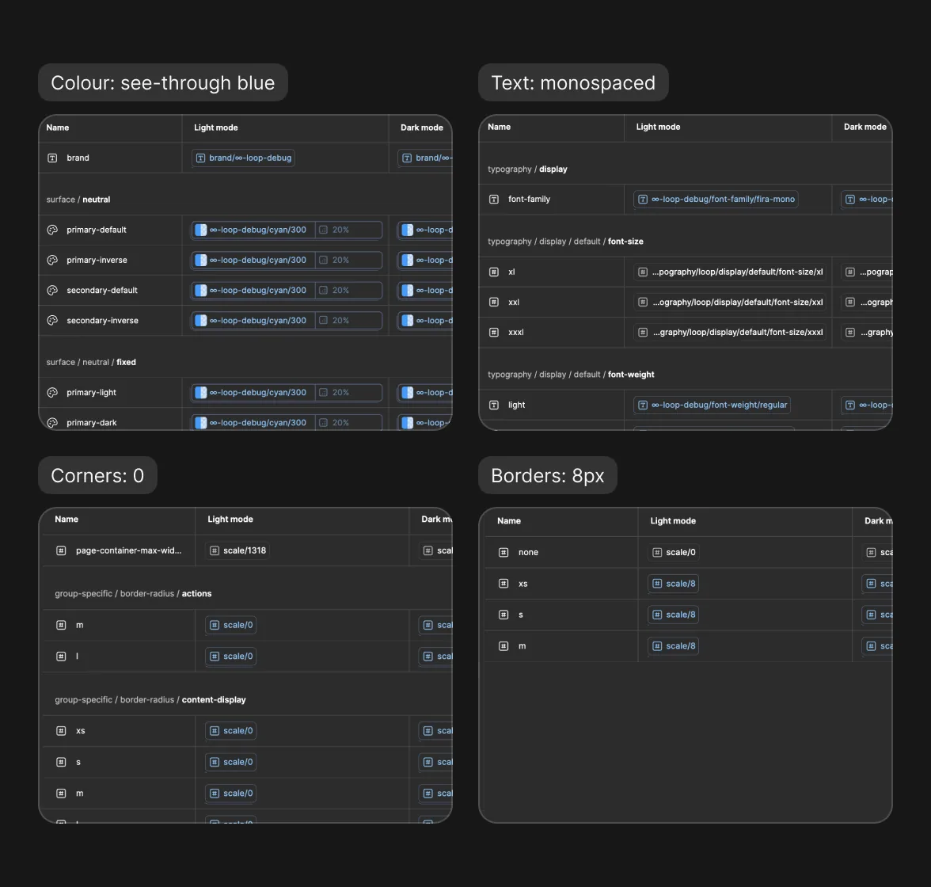
Task: Click the number-type icon beside xxxl font-size
Action: click(x=494, y=332)
